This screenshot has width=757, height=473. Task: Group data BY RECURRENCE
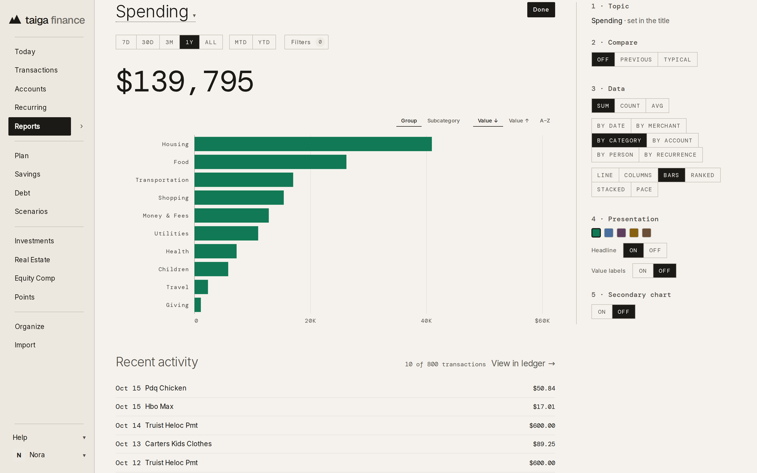(670, 155)
